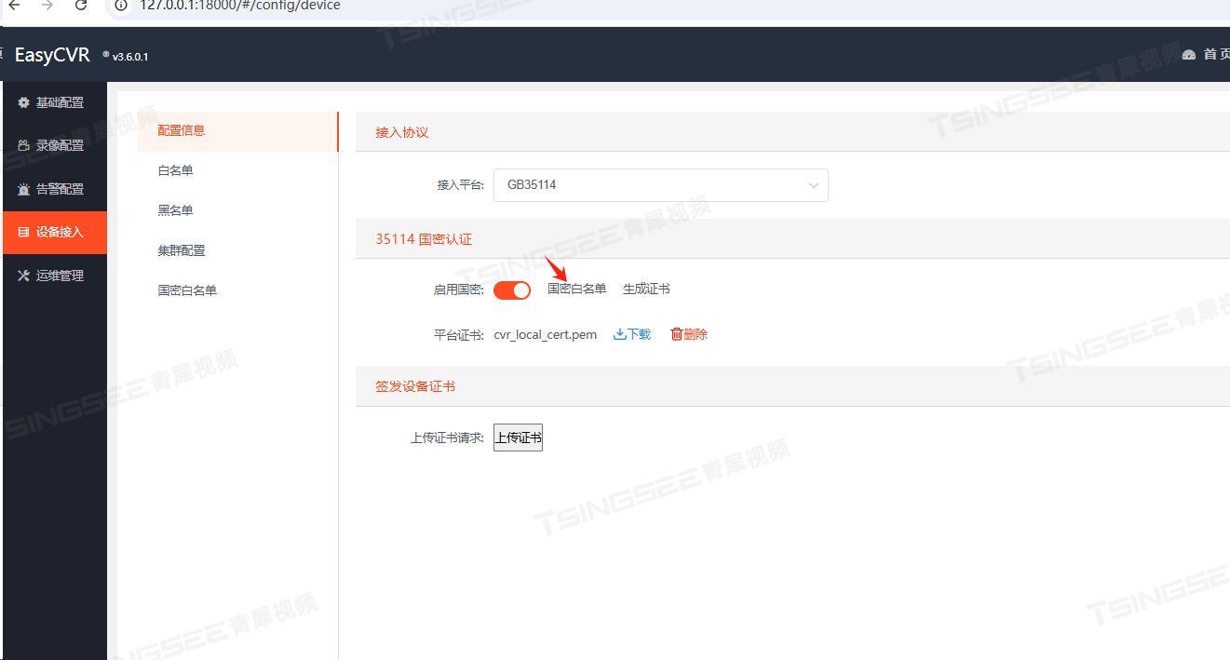Click the 告警配置 alarm icon
1230x660 pixels.
point(24,189)
